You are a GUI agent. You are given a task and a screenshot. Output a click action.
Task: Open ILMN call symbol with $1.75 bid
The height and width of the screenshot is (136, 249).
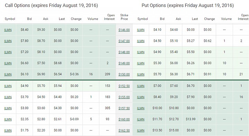coord(8,130)
